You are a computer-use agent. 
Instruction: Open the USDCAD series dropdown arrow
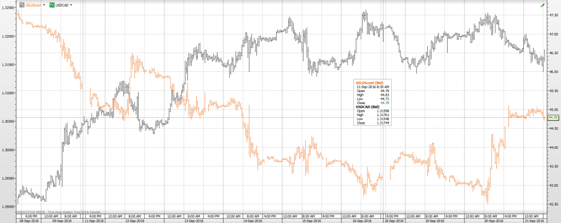71,5
